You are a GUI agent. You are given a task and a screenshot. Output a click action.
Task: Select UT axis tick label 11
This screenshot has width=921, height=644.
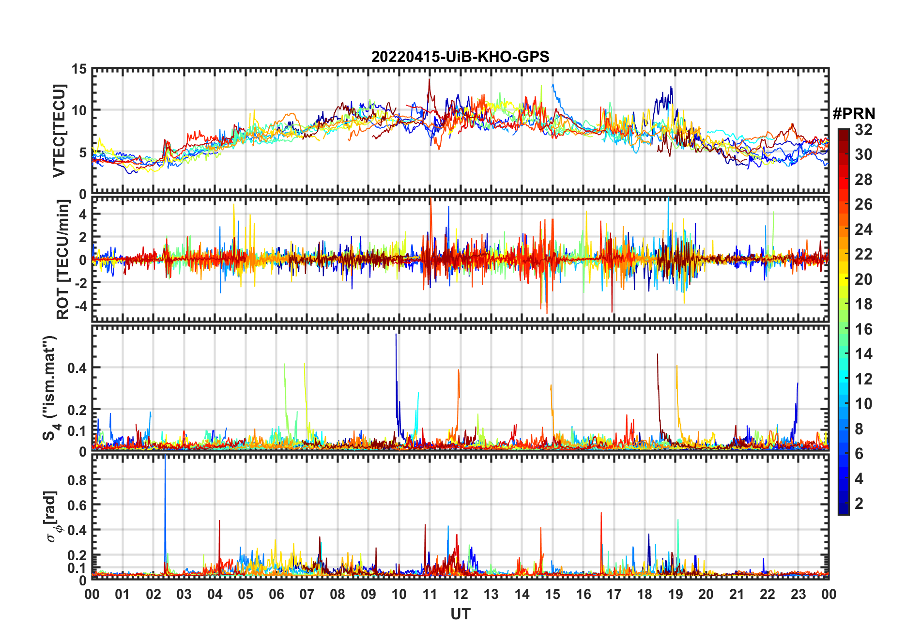pos(430,594)
